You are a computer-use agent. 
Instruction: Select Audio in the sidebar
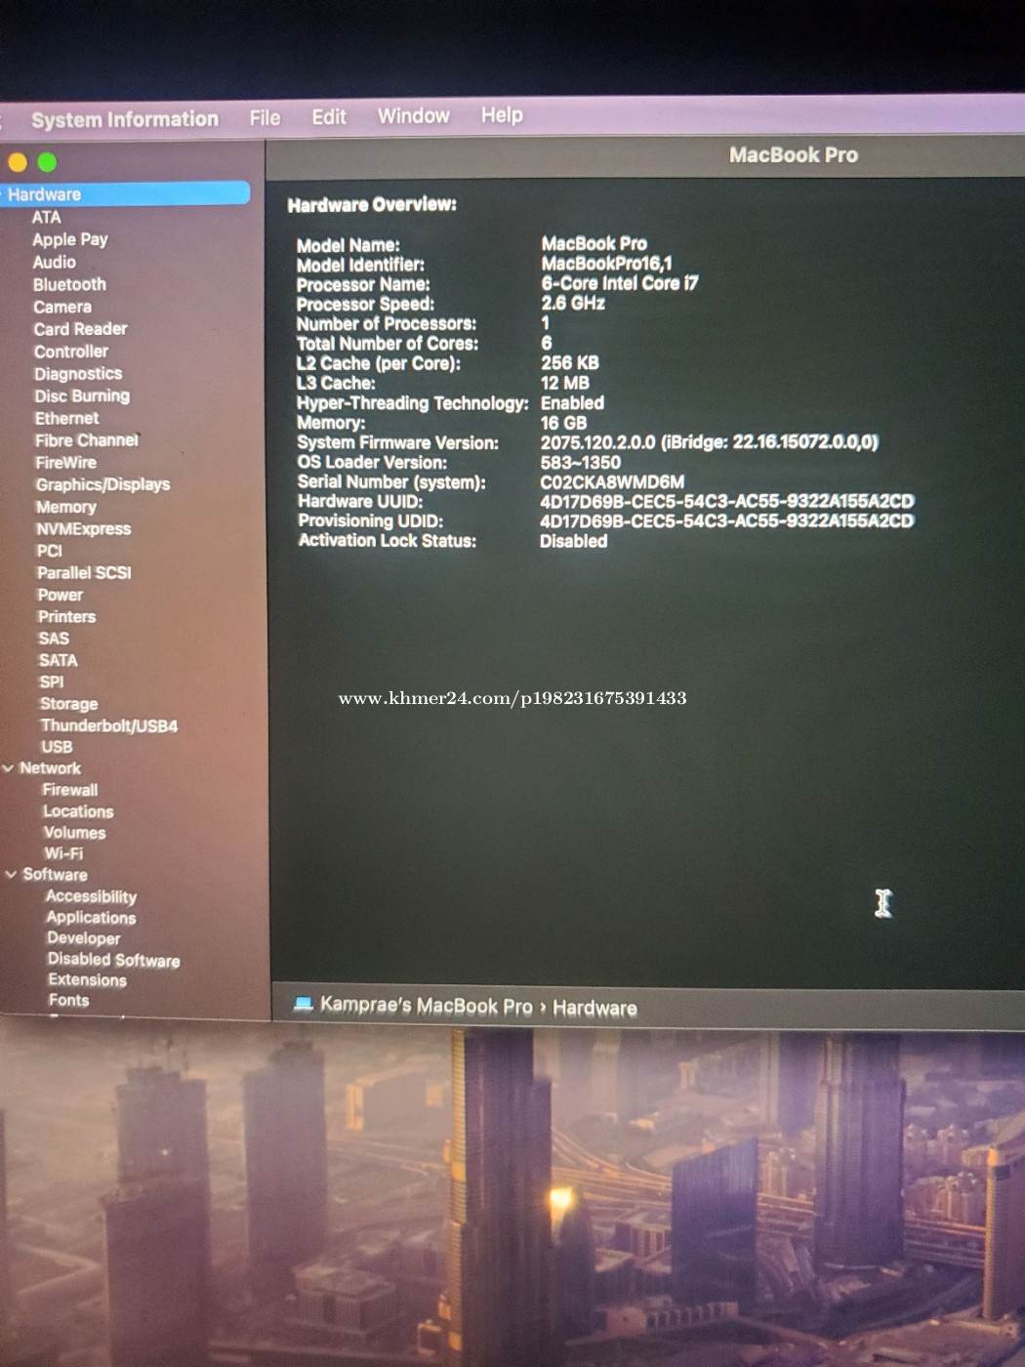coord(54,262)
